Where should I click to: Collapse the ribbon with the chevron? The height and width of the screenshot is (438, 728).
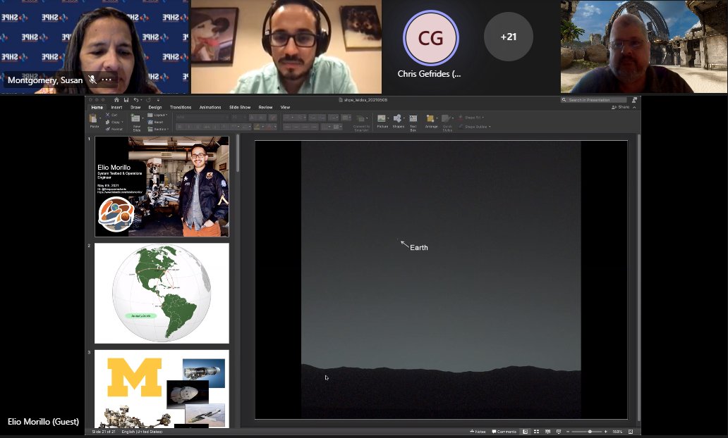[634, 107]
